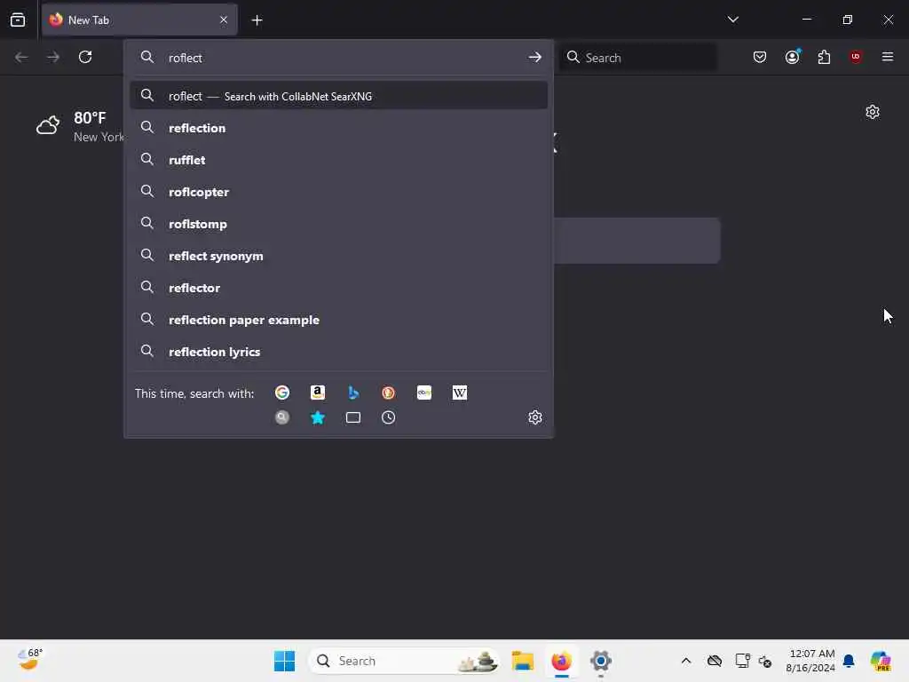Open Save to Pocket icon

pos(760,57)
